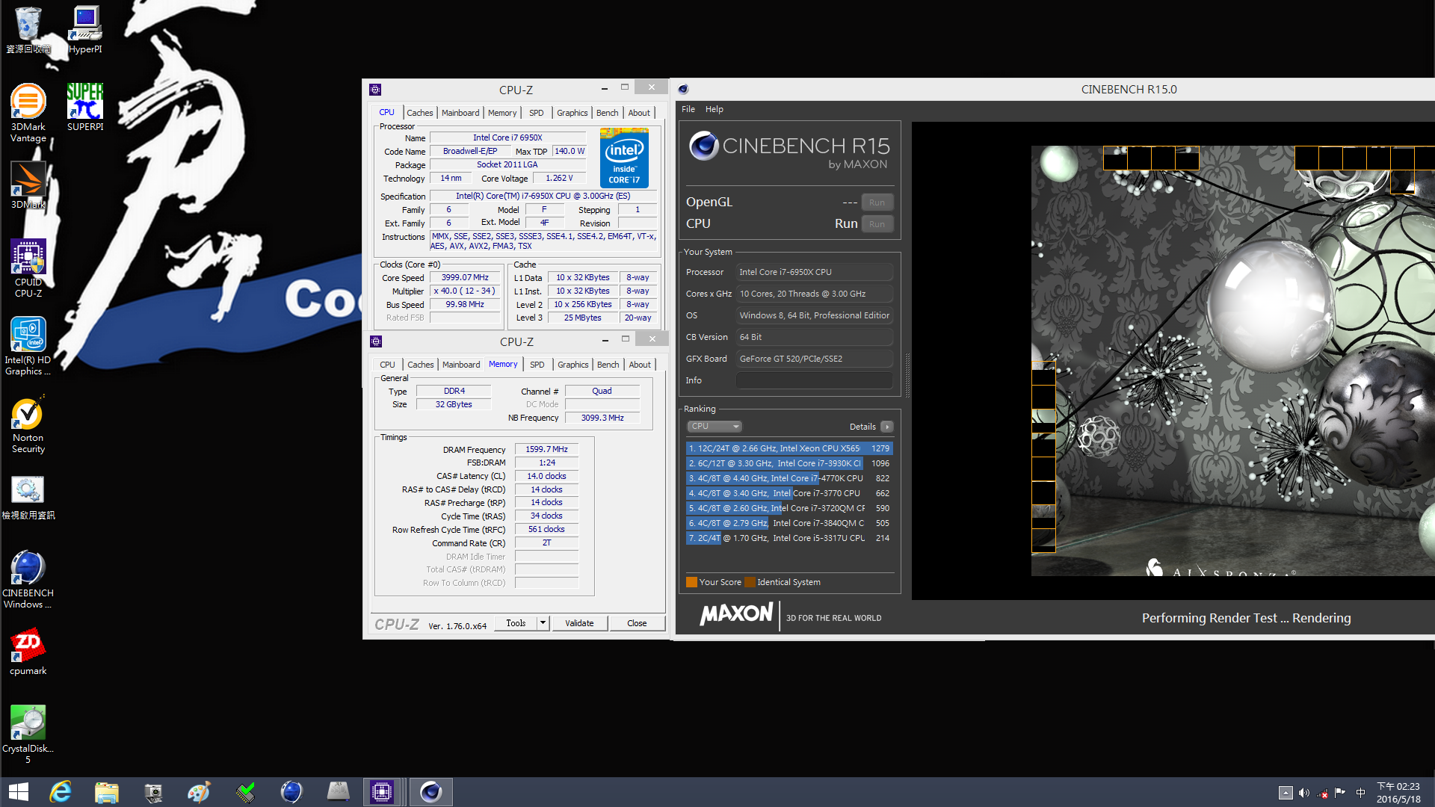Screen dimensions: 1435x807
Task: Click the metallic app taskbar icon
Action: 338,792
